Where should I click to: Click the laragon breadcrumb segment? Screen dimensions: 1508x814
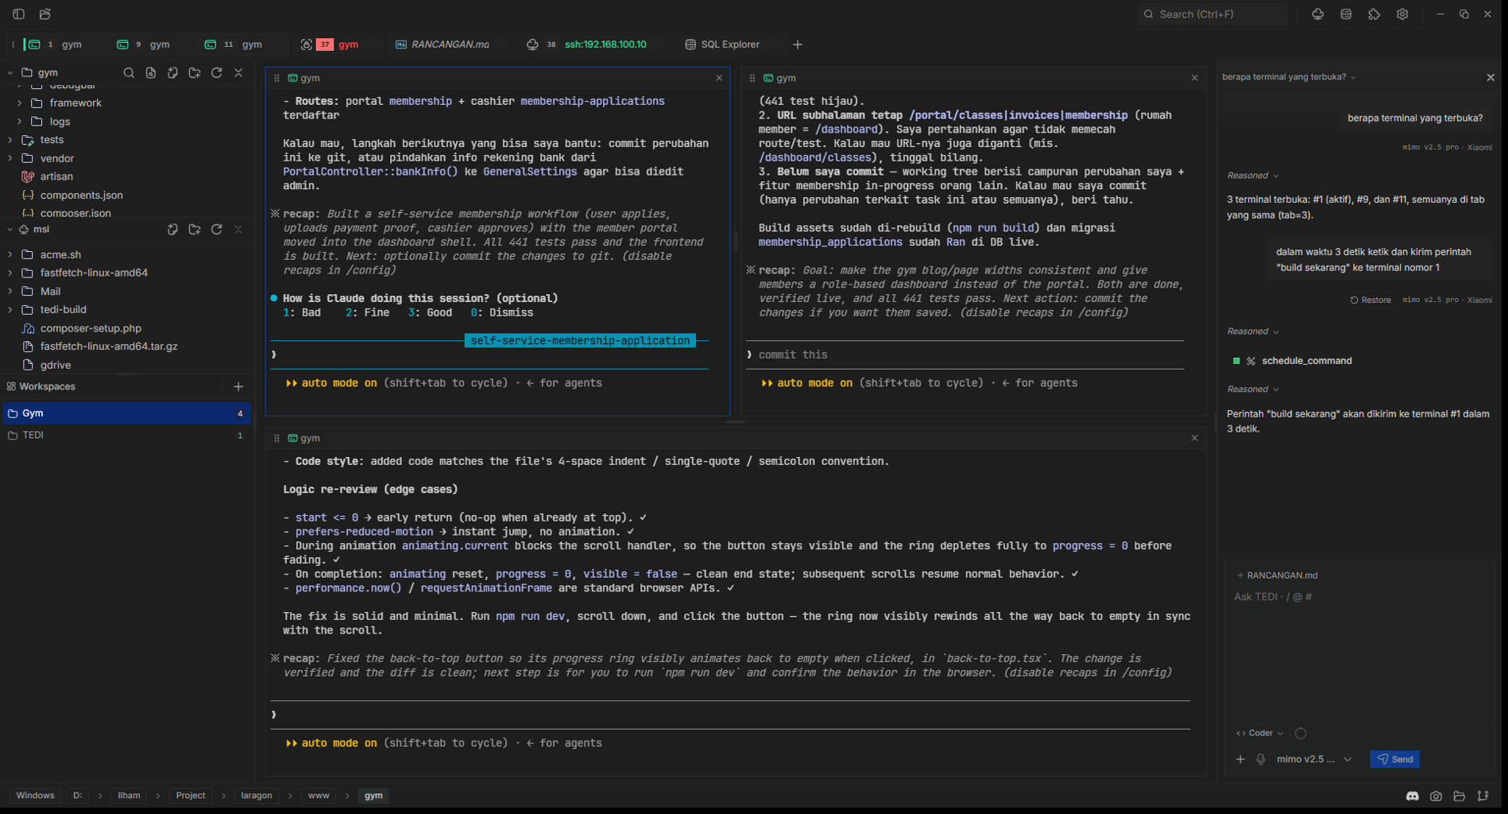click(x=256, y=796)
